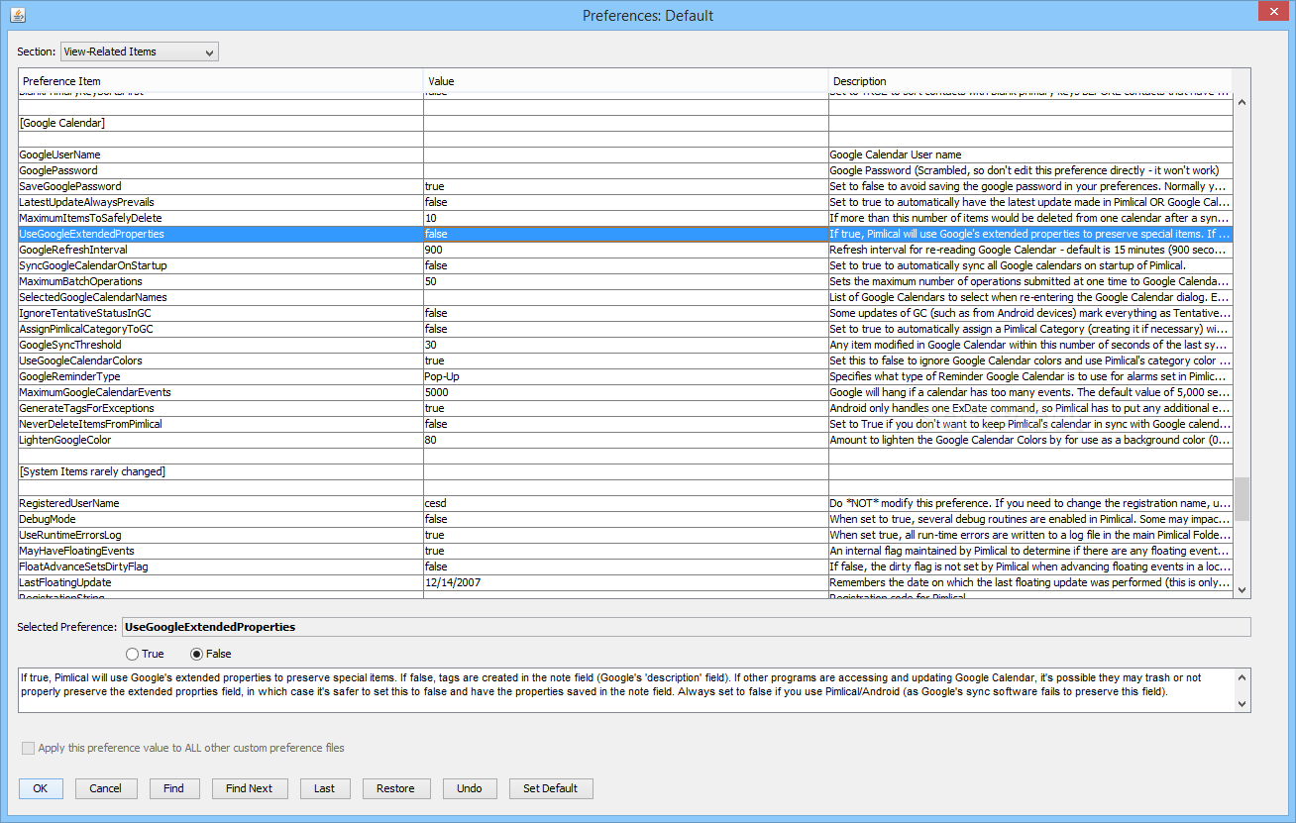Click the Selected Preference name field
This screenshot has height=823, width=1296.
(686, 627)
